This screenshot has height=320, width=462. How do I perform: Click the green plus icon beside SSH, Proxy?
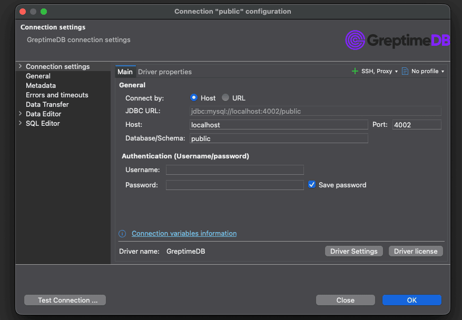(x=355, y=71)
